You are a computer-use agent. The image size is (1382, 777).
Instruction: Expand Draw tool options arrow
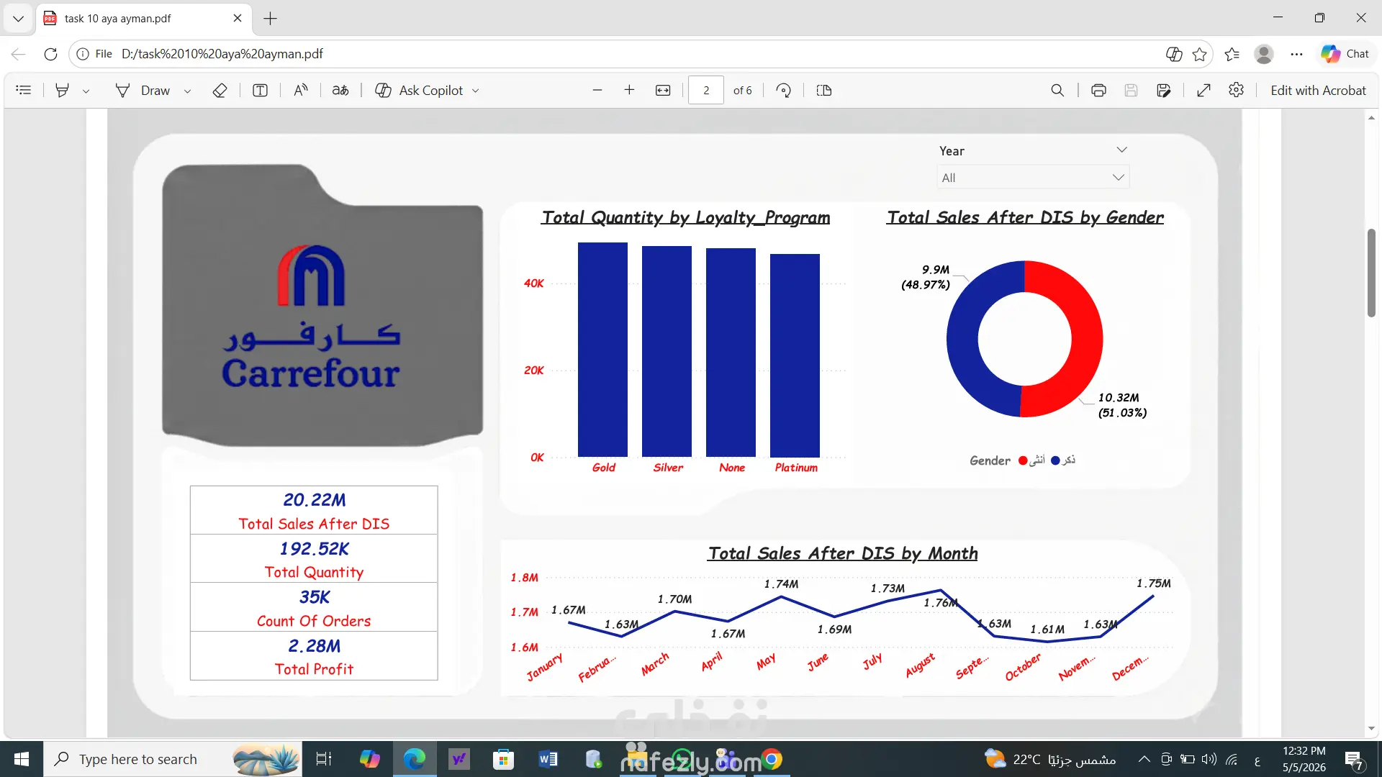tap(187, 91)
